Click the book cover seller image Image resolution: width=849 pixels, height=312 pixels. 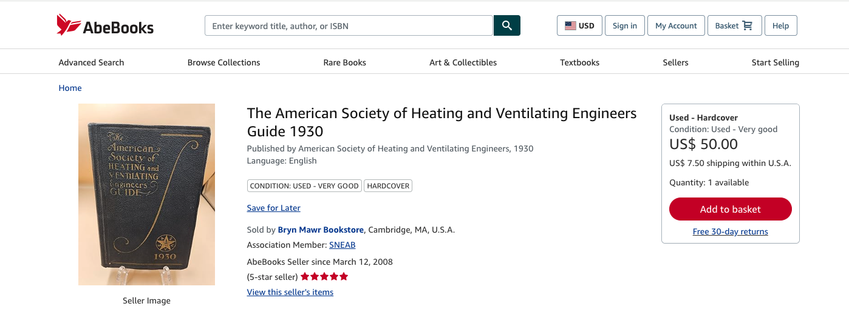[x=146, y=194]
